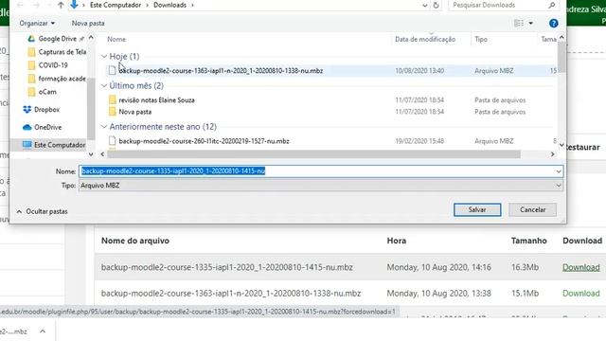
Task: Select backup-moodle2-course-260 file in list
Action: [x=204, y=141]
